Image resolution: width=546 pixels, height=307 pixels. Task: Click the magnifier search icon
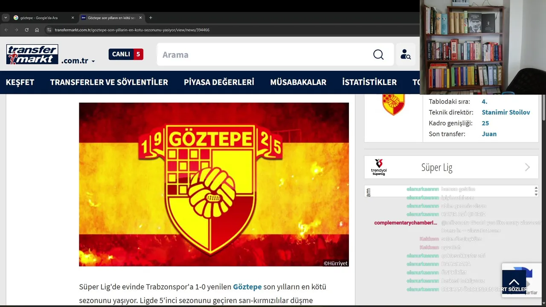[x=378, y=55]
